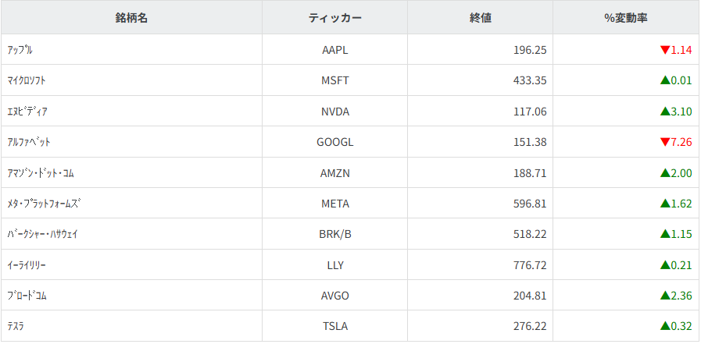
Task: Select the エヌビディア row name
Action: (x=27, y=112)
